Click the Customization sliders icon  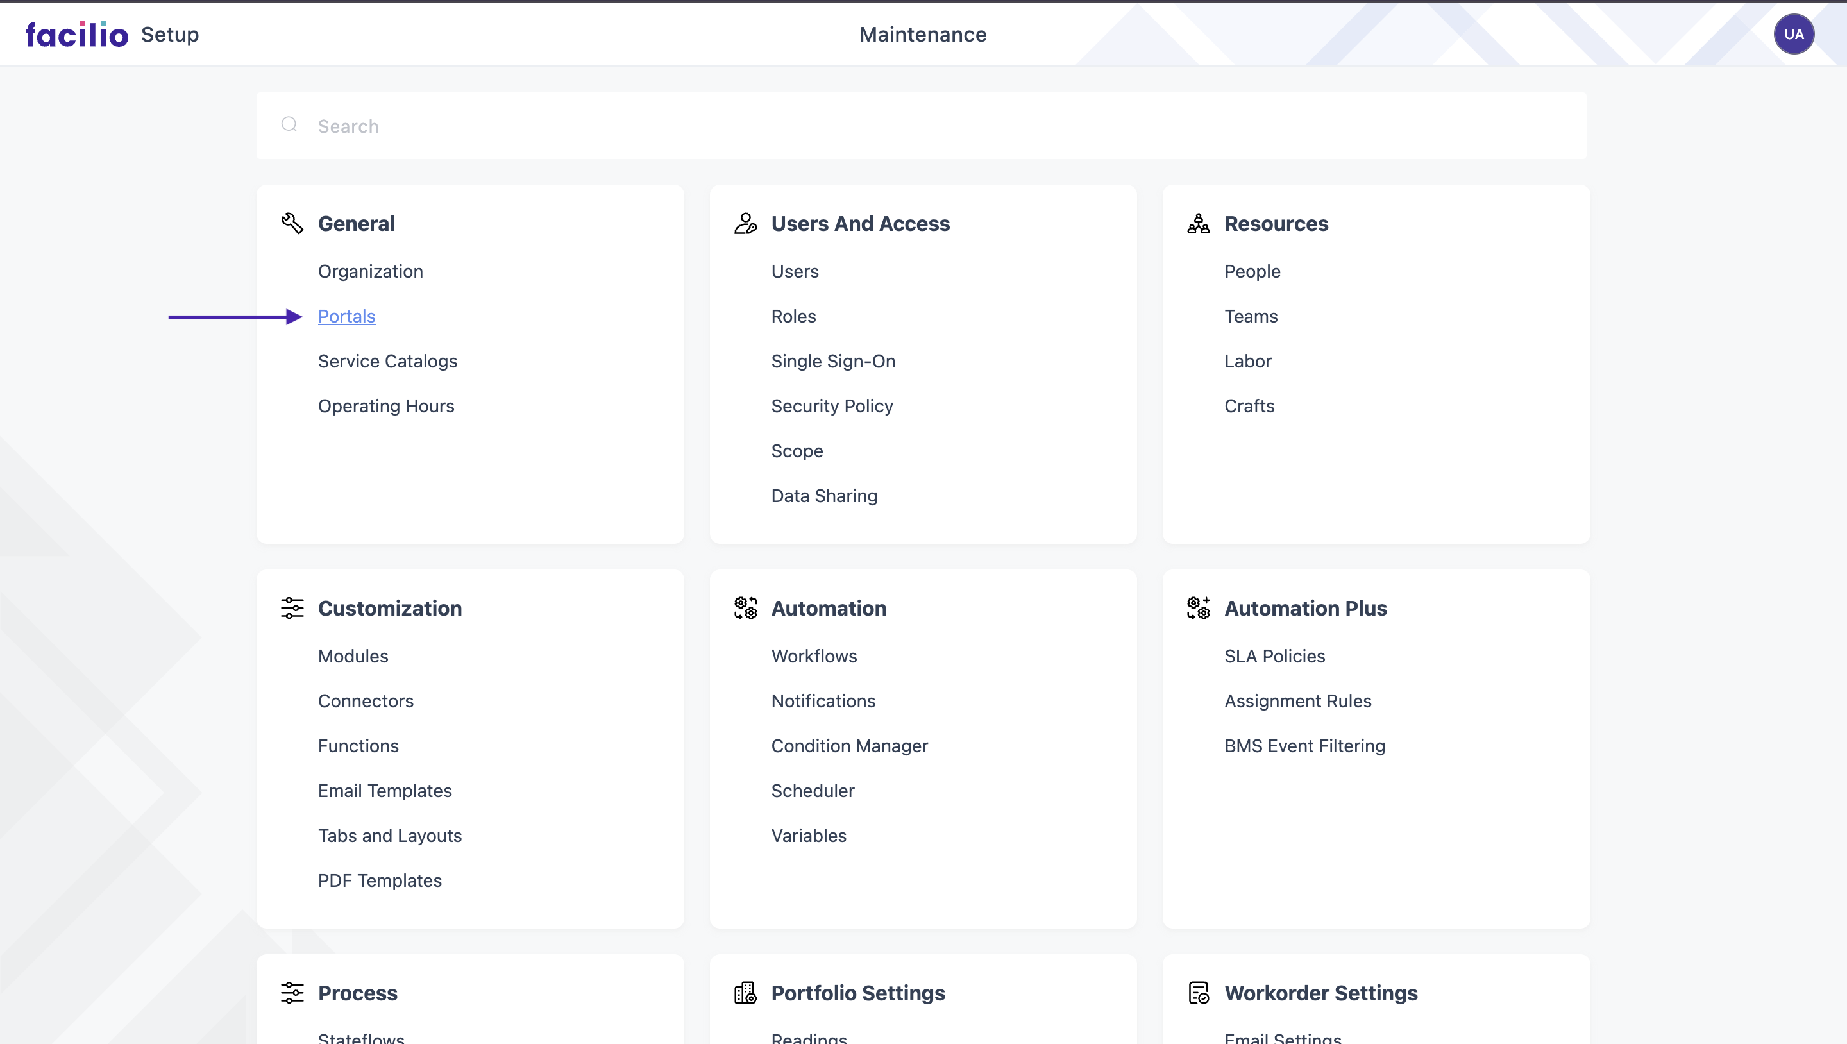(x=292, y=608)
